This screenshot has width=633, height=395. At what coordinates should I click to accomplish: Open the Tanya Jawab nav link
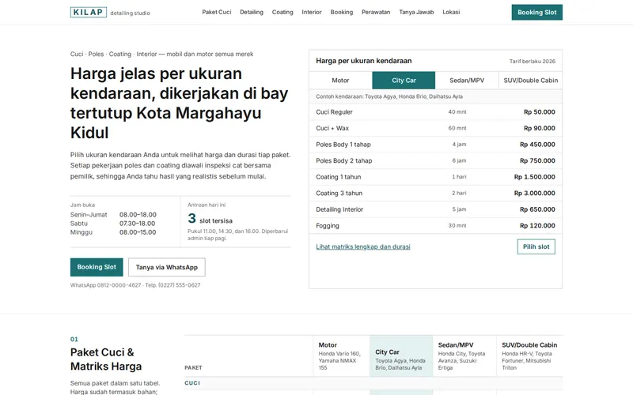[x=416, y=12]
